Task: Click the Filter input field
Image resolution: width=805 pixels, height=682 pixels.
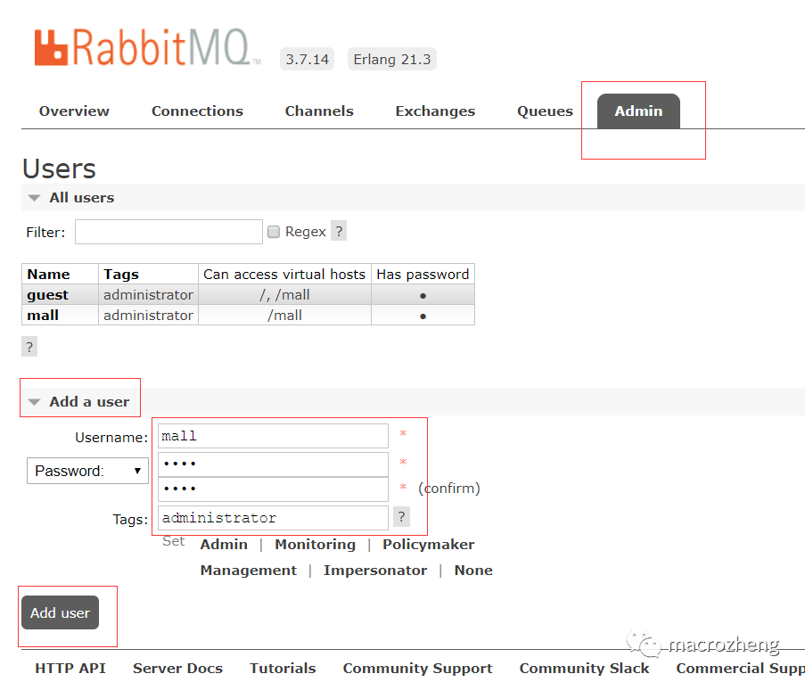Action: (168, 231)
